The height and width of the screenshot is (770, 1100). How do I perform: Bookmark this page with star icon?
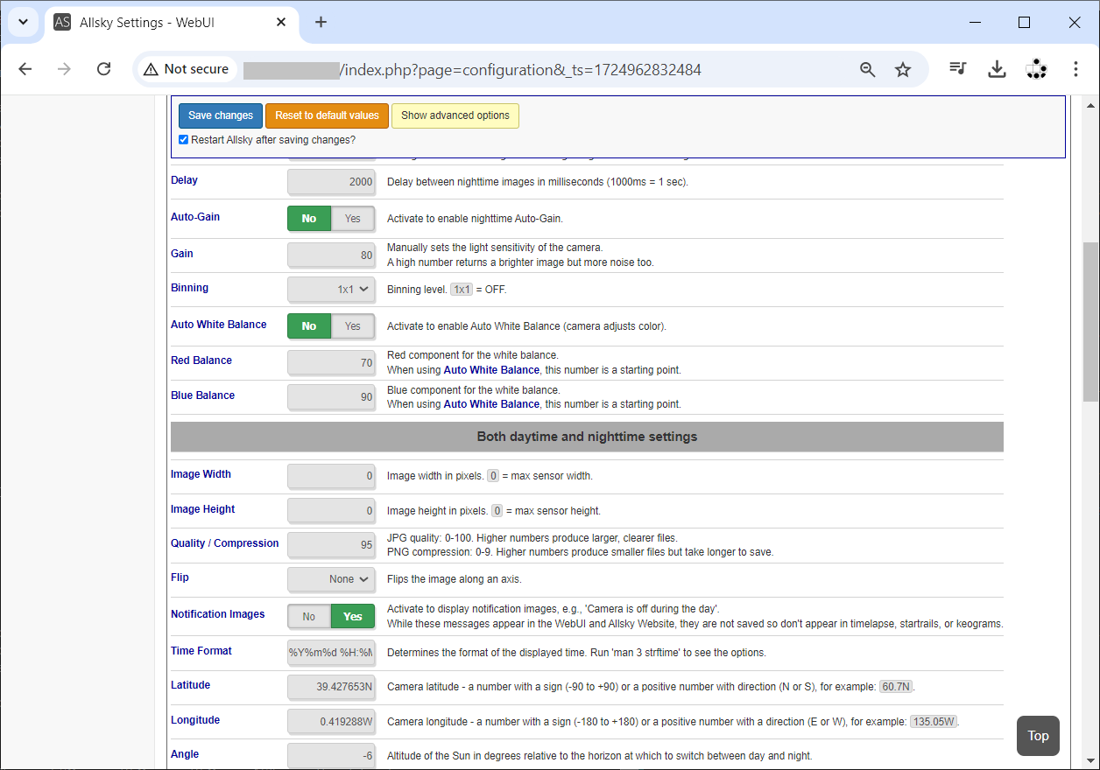pyautogui.click(x=903, y=69)
